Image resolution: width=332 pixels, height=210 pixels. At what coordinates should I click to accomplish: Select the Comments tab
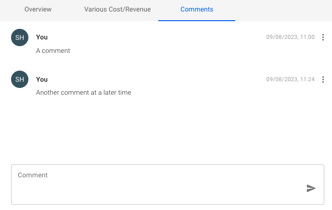(197, 10)
